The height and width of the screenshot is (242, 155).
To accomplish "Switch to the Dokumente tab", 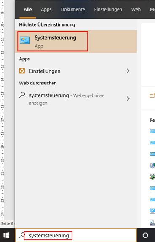I will [x=73, y=9].
